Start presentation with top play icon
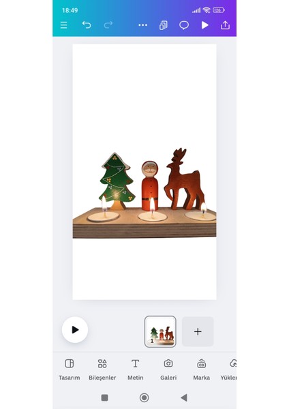Image resolution: width=289 pixels, height=409 pixels. (x=205, y=25)
